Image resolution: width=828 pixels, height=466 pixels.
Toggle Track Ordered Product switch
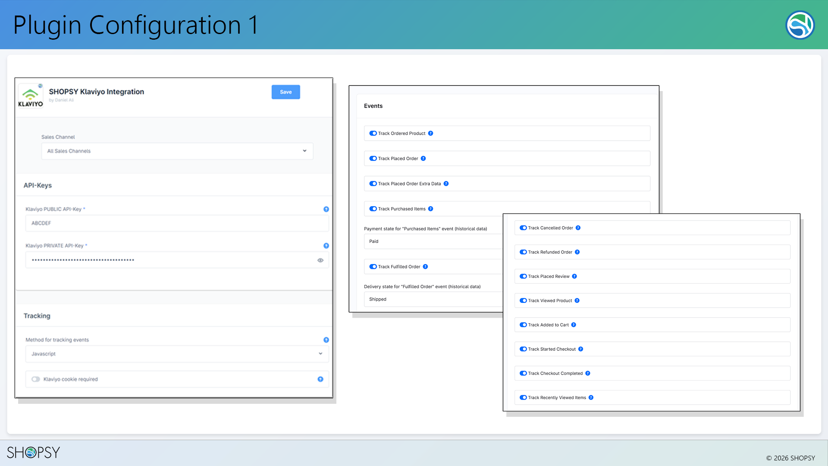pyautogui.click(x=373, y=133)
